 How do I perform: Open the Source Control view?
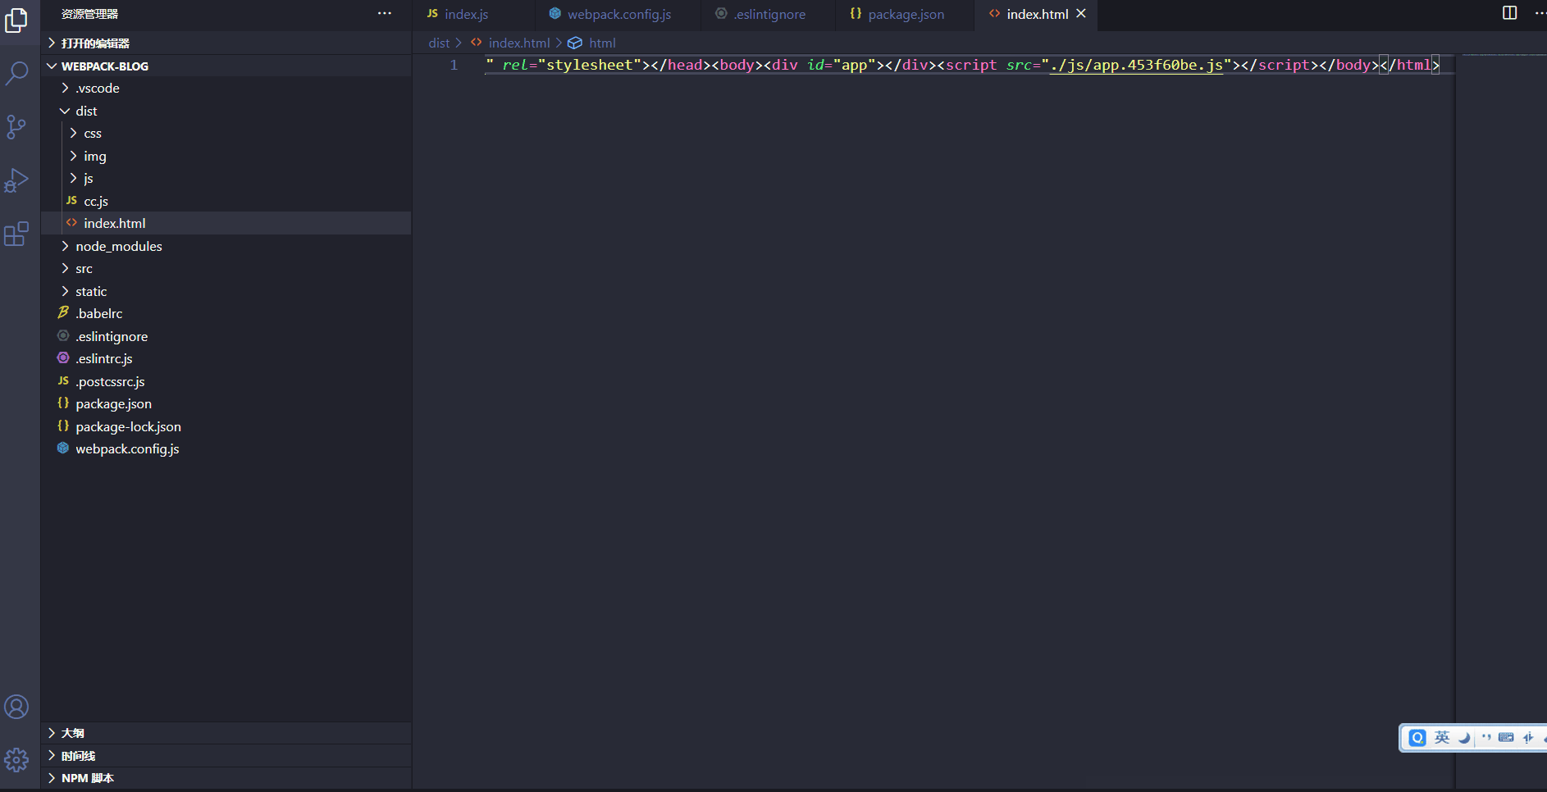pos(17,127)
